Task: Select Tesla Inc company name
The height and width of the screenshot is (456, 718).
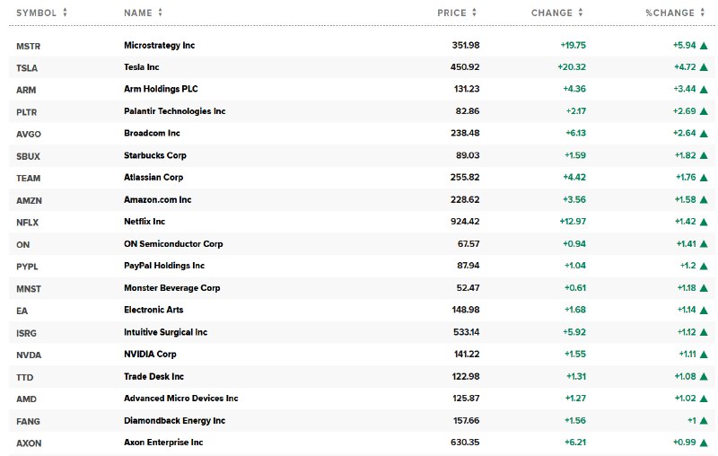Action: click(x=142, y=66)
